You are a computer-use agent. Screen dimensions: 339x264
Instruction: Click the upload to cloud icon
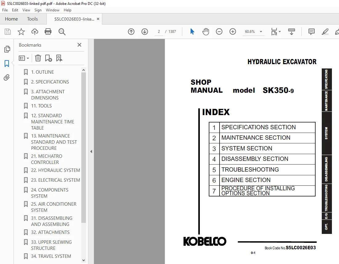(34, 32)
